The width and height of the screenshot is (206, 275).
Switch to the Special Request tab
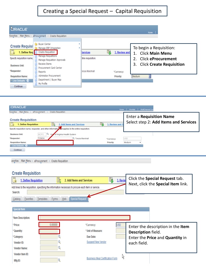[x=78, y=199]
